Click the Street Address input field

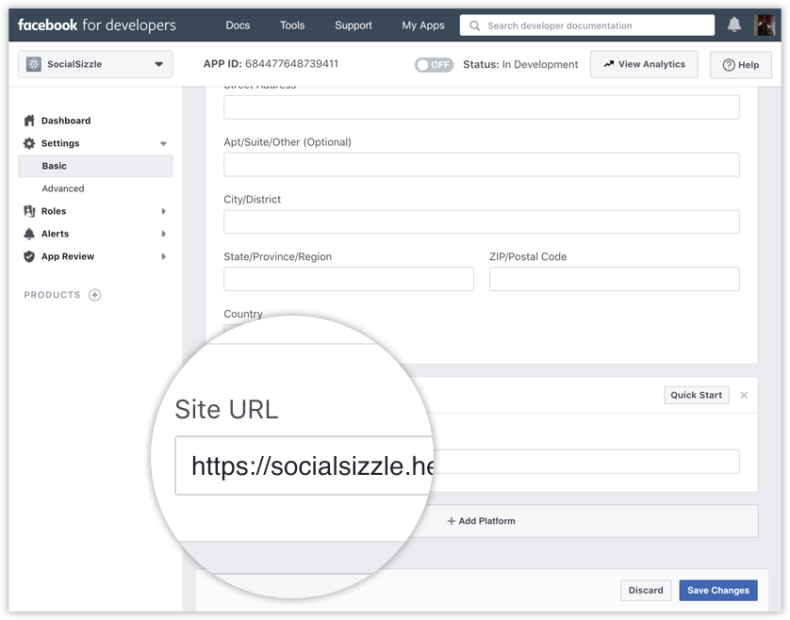pos(482,107)
